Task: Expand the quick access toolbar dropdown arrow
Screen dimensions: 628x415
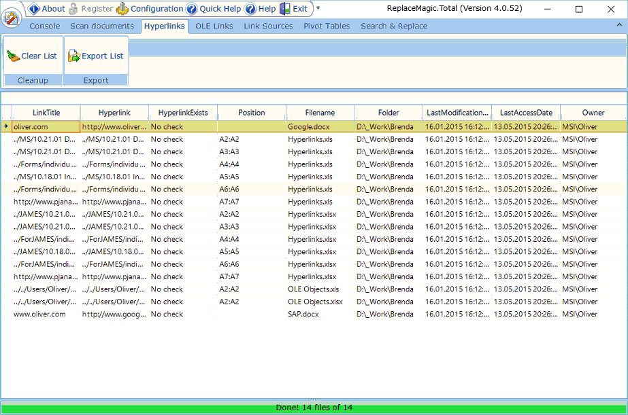Action: click(x=318, y=8)
